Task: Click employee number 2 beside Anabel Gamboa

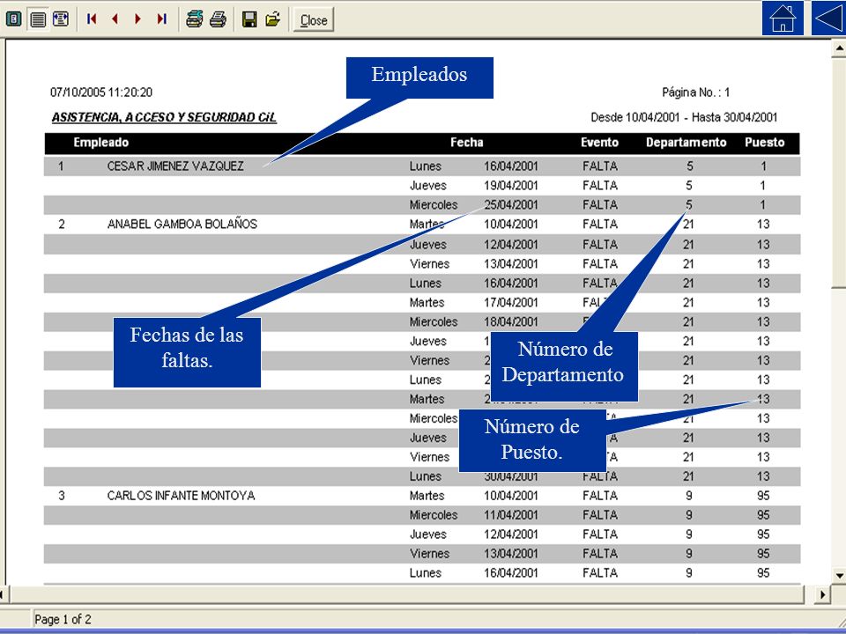Action: (x=62, y=225)
